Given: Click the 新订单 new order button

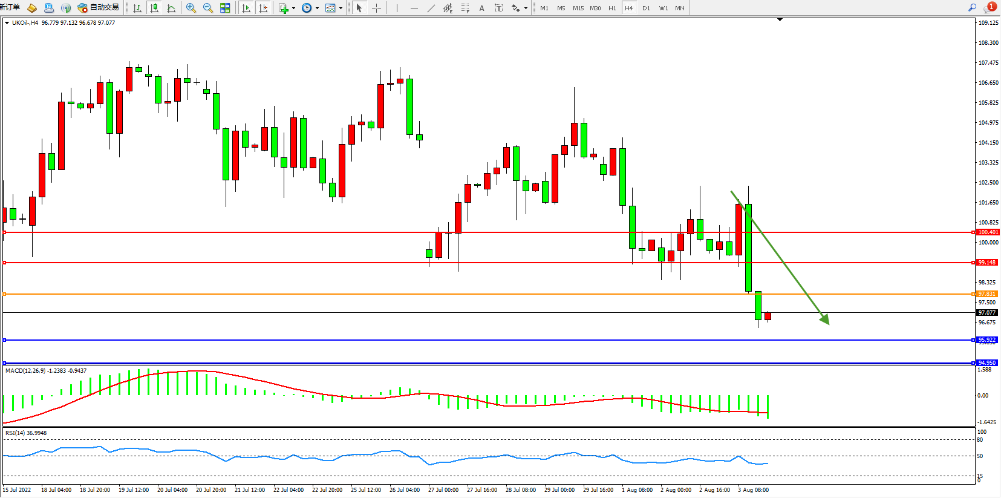Looking at the screenshot, I should click(10, 8).
